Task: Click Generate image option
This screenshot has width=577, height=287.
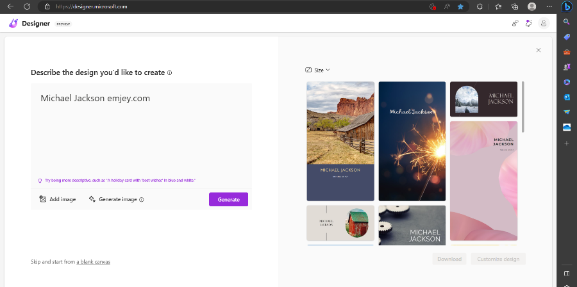Action: [x=113, y=199]
